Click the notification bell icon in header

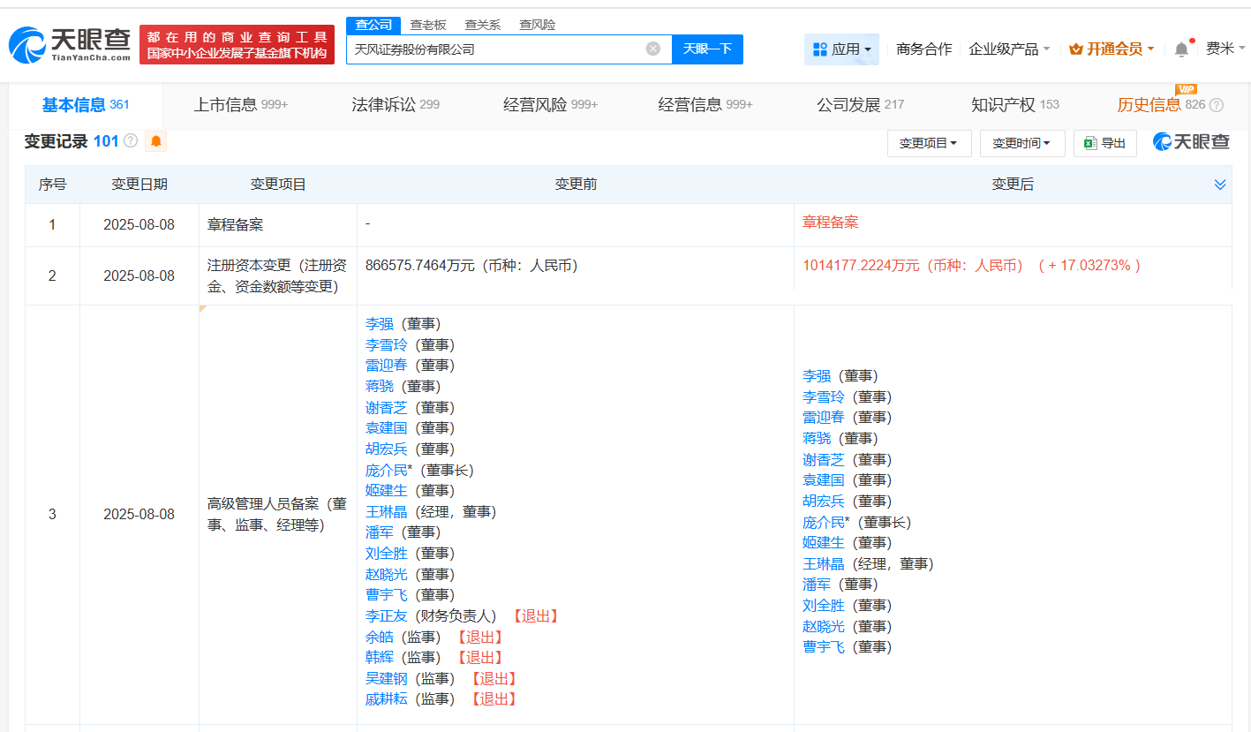1181,49
